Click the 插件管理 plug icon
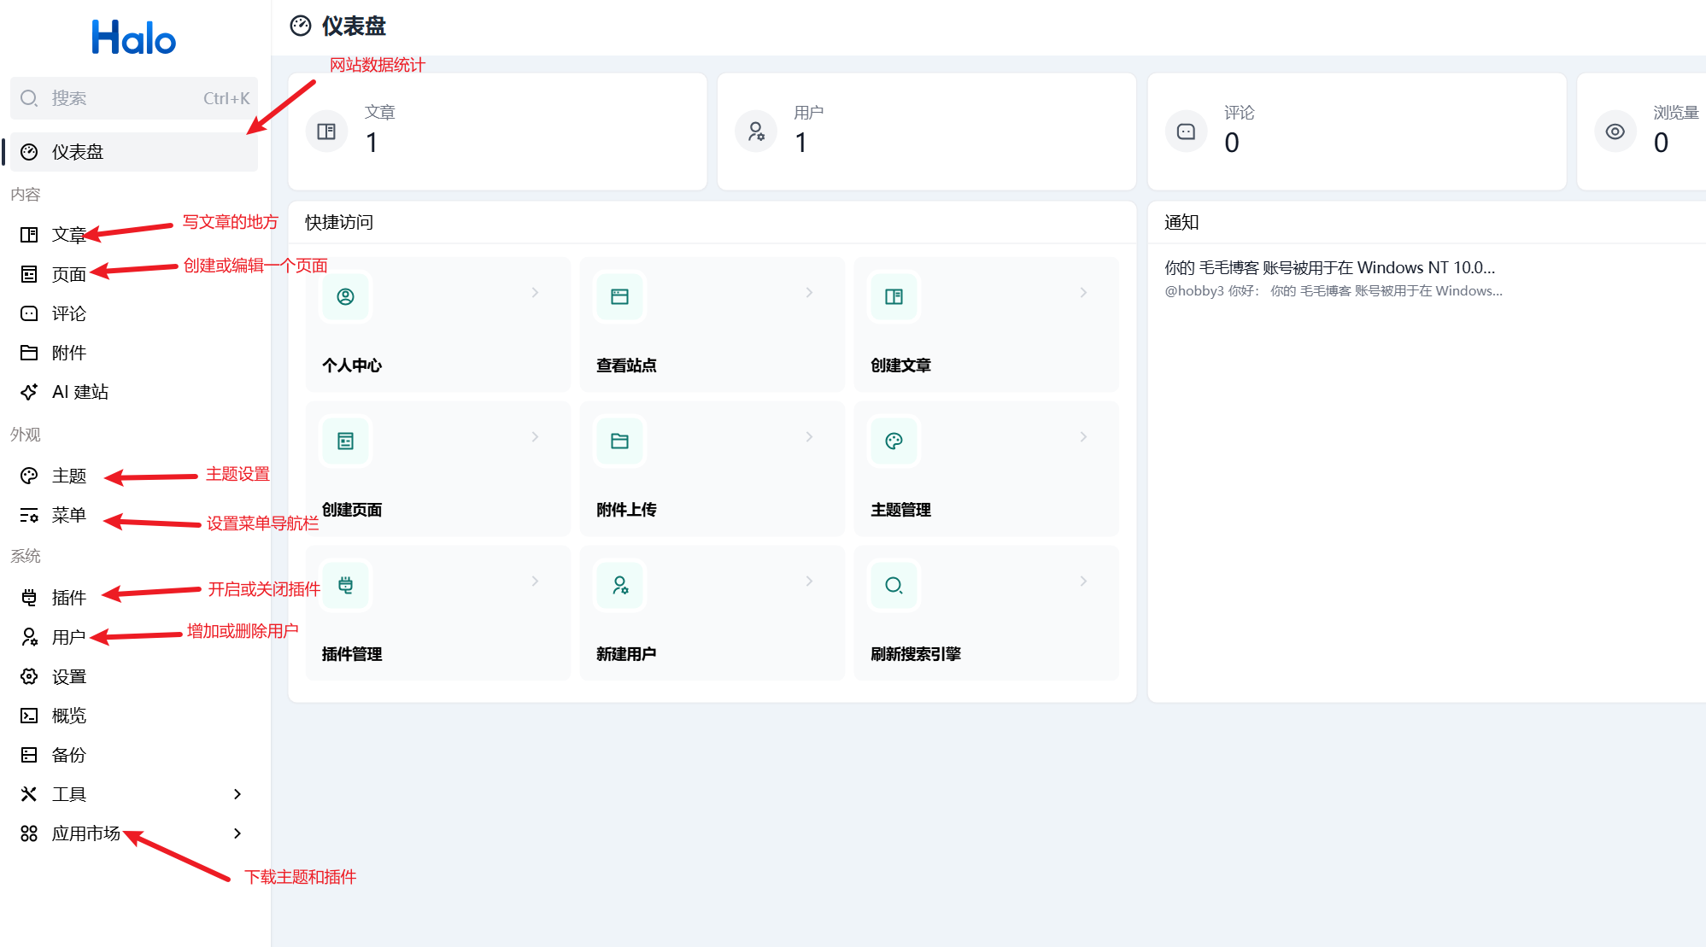Image resolution: width=1706 pixels, height=947 pixels. pyautogui.click(x=345, y=586)
